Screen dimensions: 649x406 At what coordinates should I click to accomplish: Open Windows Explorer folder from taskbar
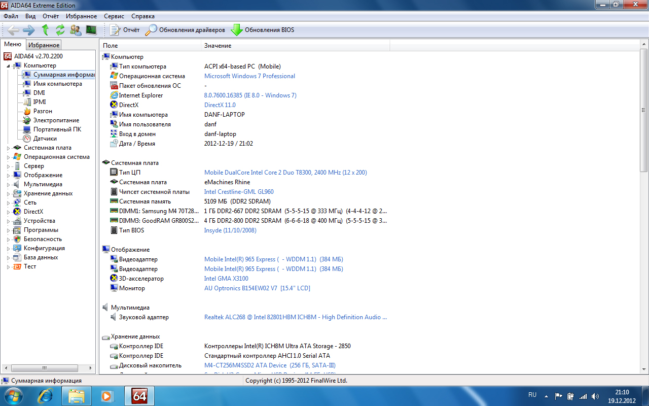[x=77, y=396]
